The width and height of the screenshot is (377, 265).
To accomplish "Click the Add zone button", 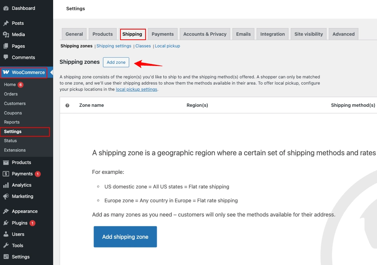I will pos(116,62).
